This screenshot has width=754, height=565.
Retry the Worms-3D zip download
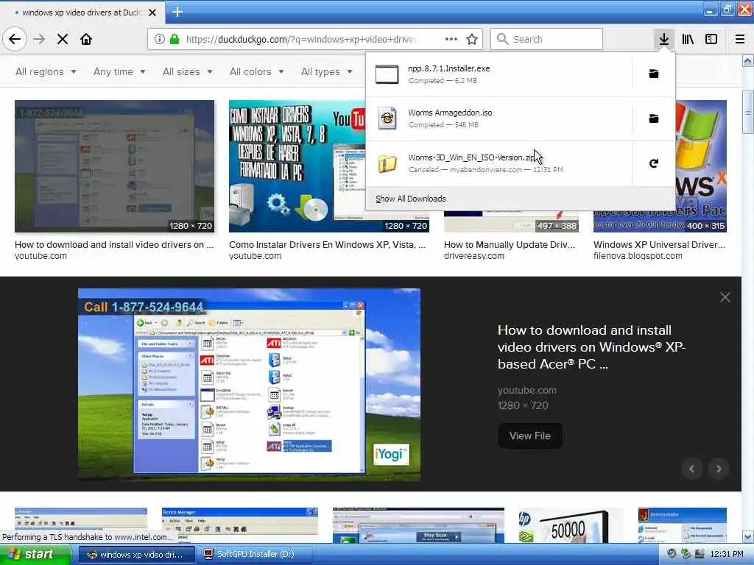coord(654,163)
